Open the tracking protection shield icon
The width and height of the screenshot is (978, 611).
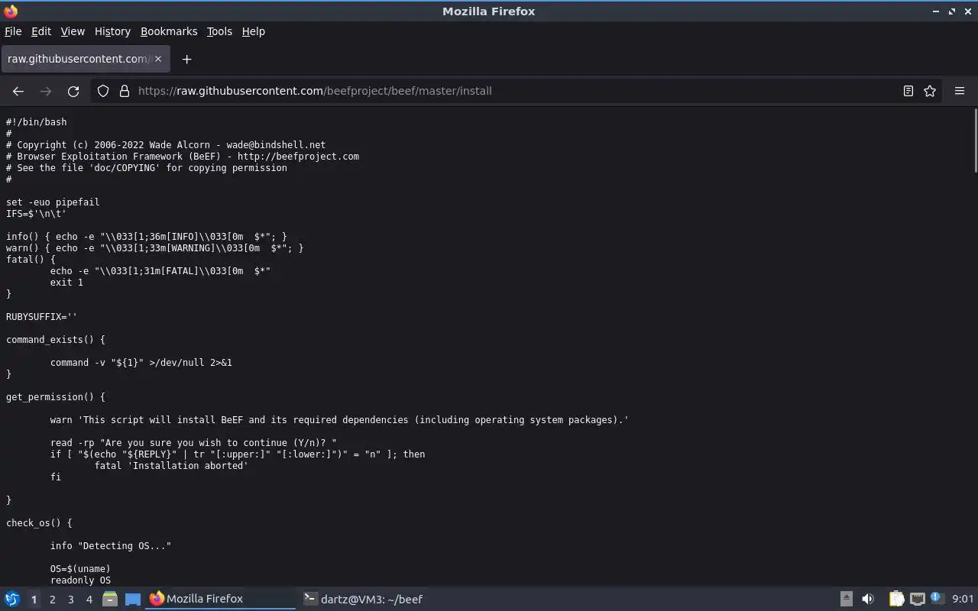tap(103, 91)
